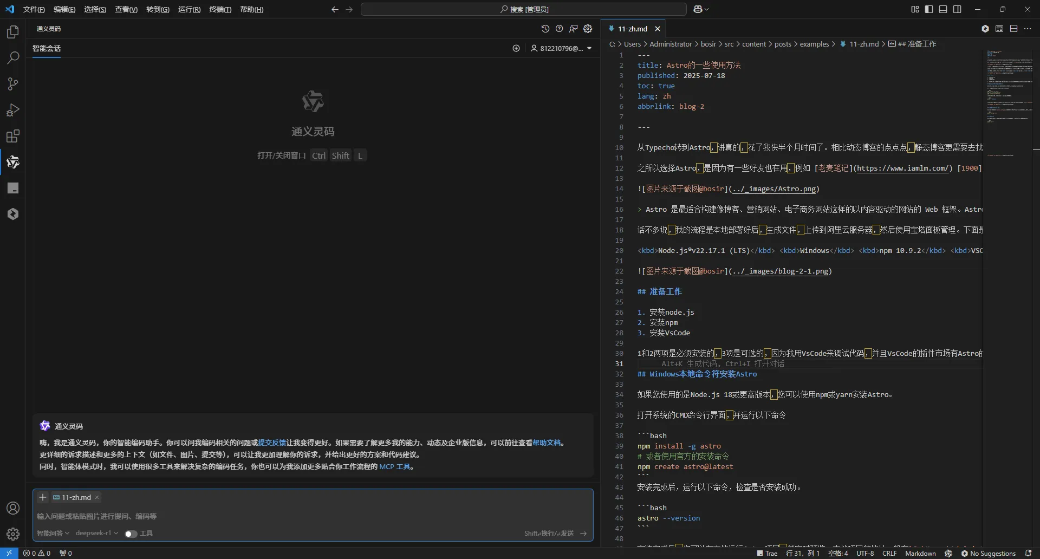This screenshot has height=559, width=1040.
Task: Open the feedback icon in Lingma panel header
Action: pos(573,29)
